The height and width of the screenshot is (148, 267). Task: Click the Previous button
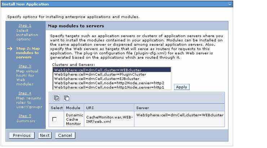tap(22, 135)
